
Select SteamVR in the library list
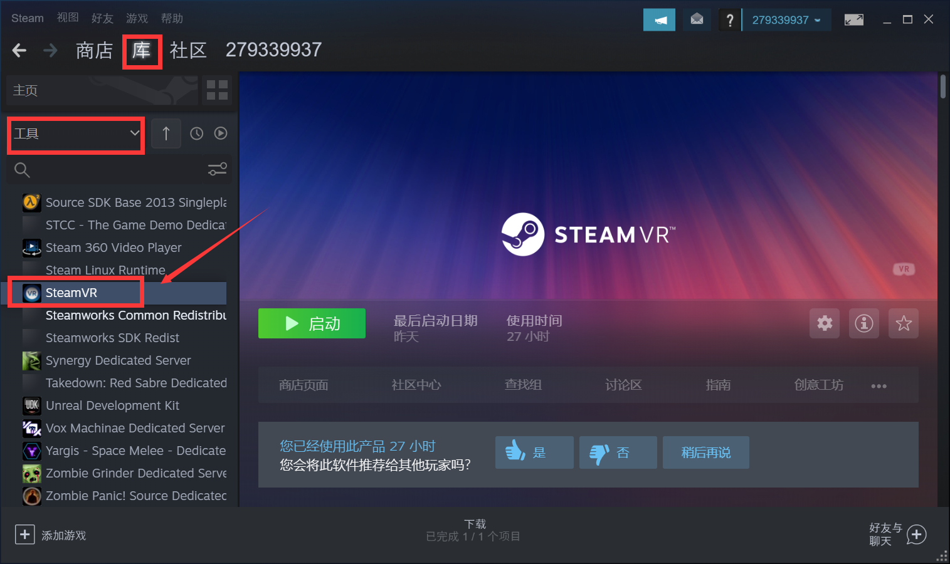click(x=124, y=293)
